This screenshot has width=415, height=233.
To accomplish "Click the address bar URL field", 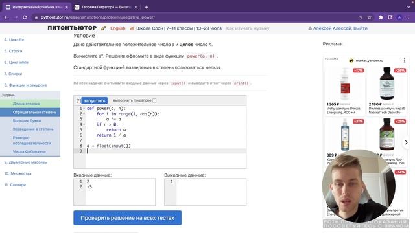I will point(196,17).
